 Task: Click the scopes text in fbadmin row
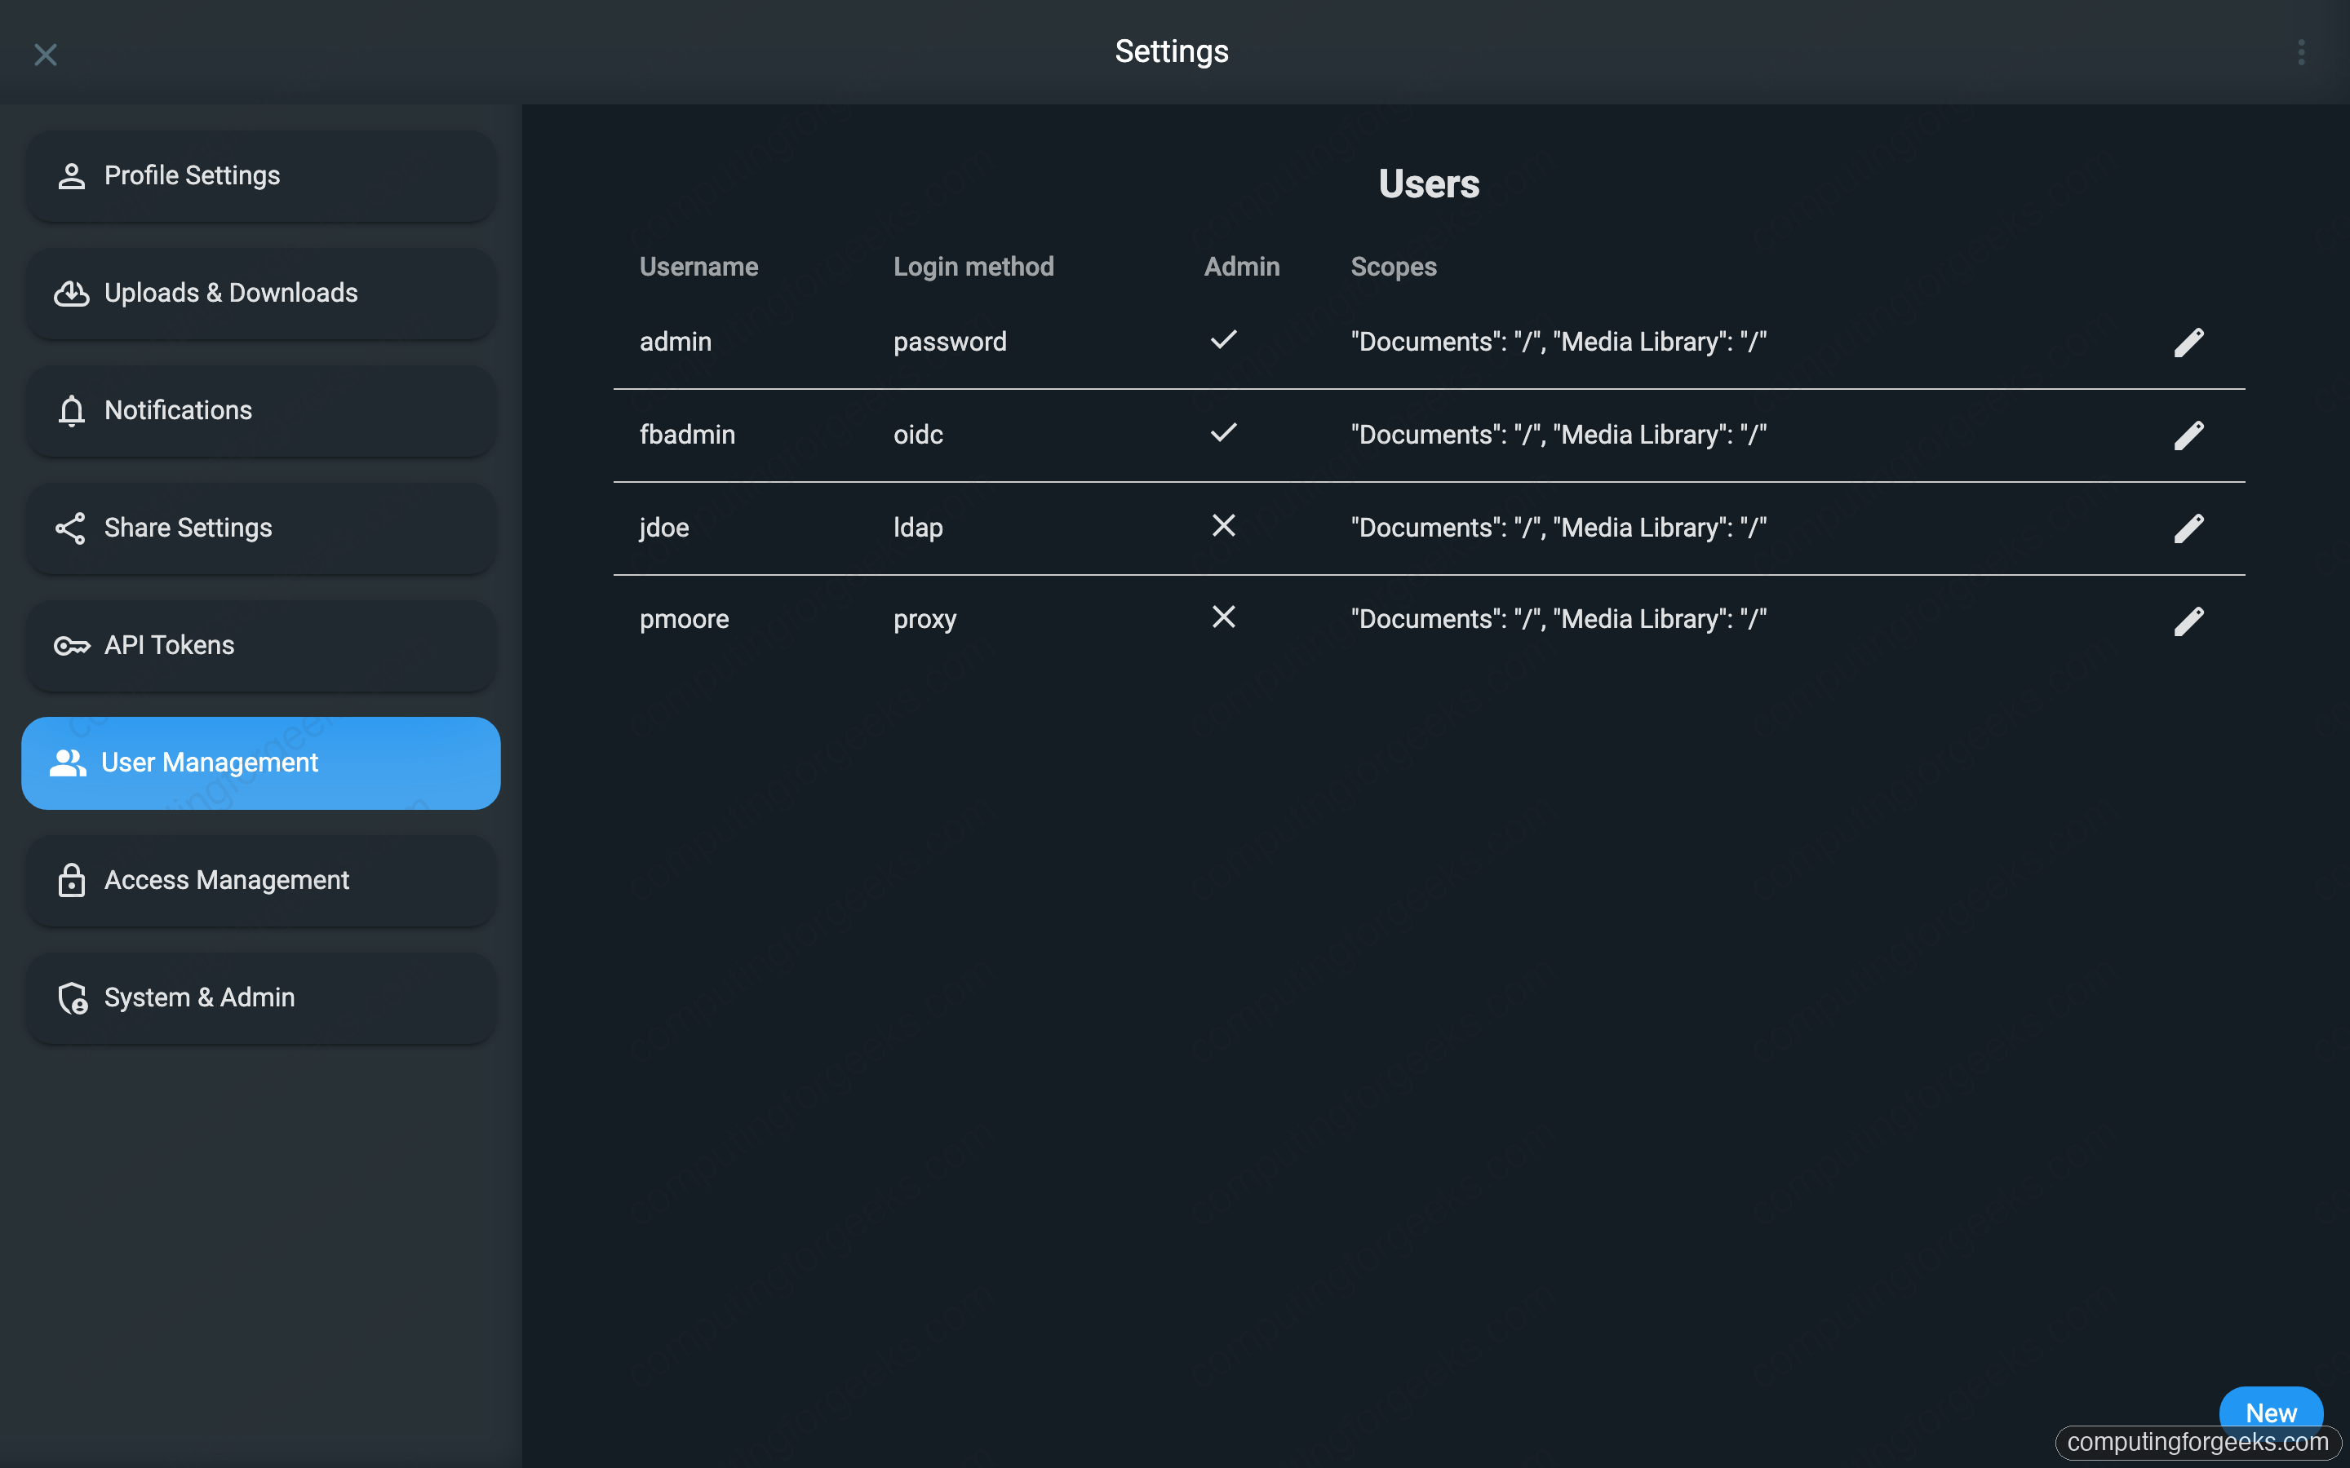[1558, 435]
